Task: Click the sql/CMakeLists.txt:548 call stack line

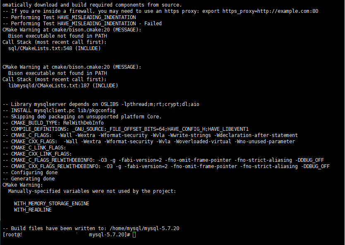Action: point(54,48)
